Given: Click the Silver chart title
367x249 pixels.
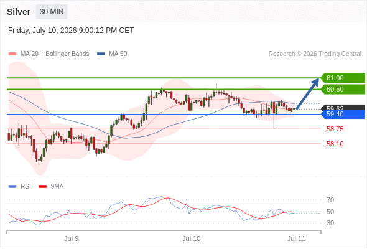Looking at the screenshot, I should point(19,12).
